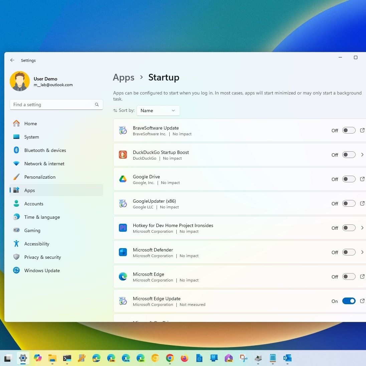
Task: Disable Microsoft Edge Update startup toggle
Action: click(349, 301)
